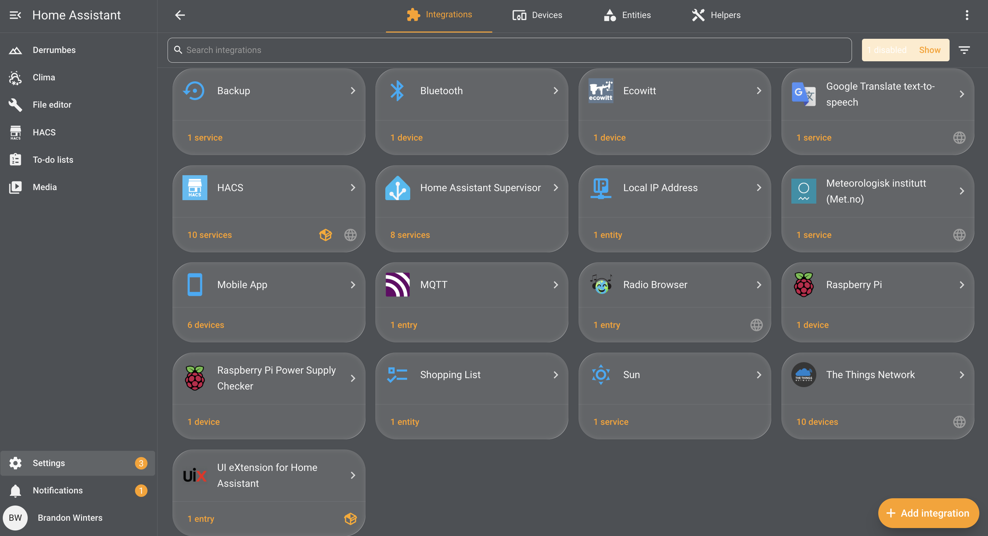Click the custom integration box icon on HACS card
Screen dimensions: 988x536
pos(325,235)
